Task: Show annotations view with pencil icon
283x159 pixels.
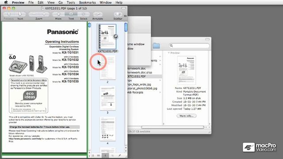Action: (119, 155)
